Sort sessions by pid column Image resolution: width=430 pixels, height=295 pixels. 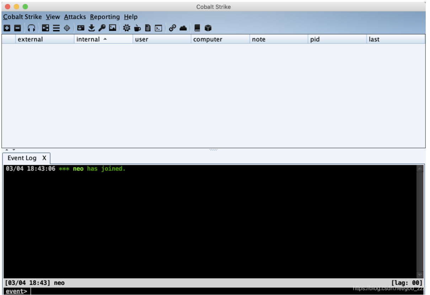tap(337, 39)
